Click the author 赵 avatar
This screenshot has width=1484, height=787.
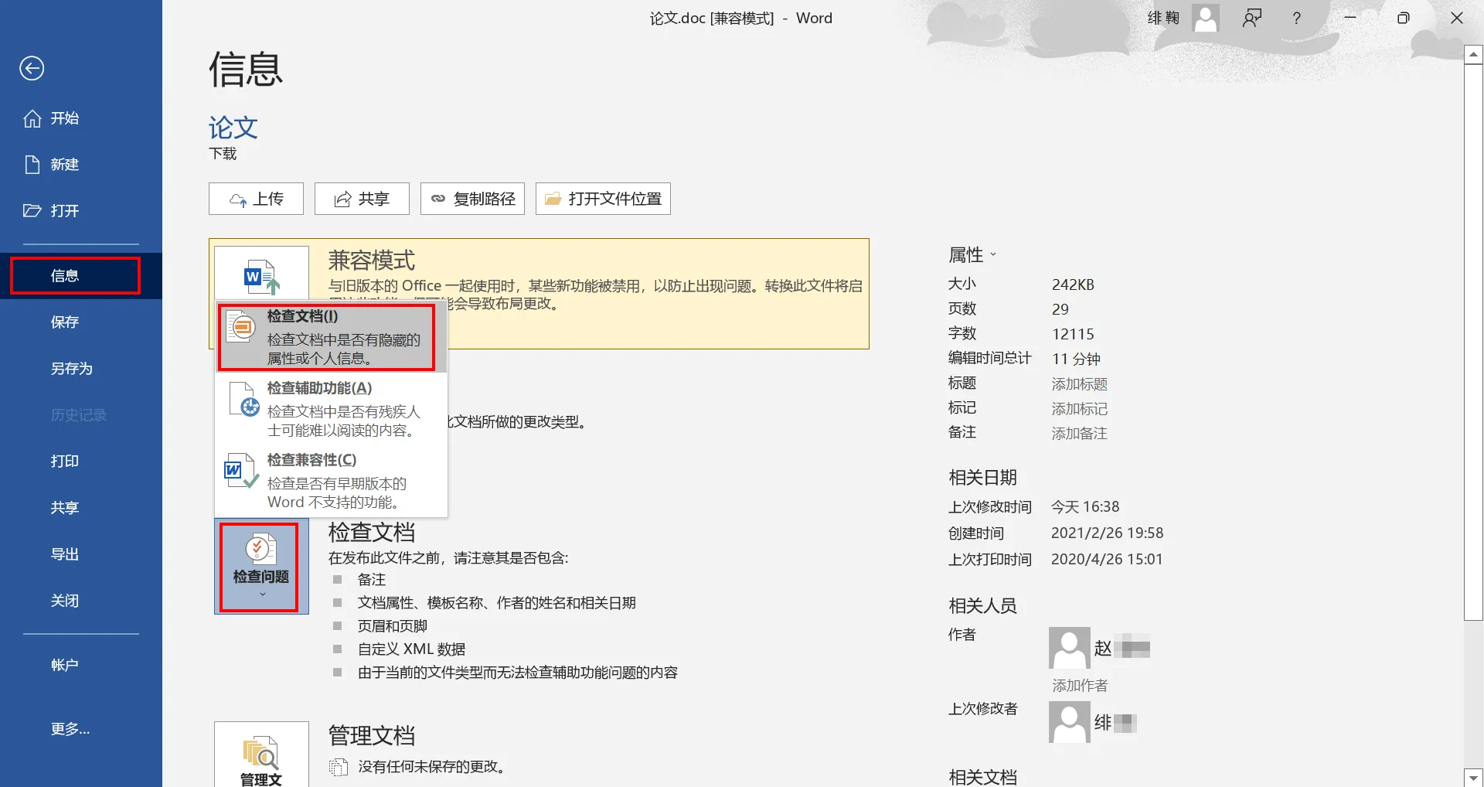[1070, 648]
